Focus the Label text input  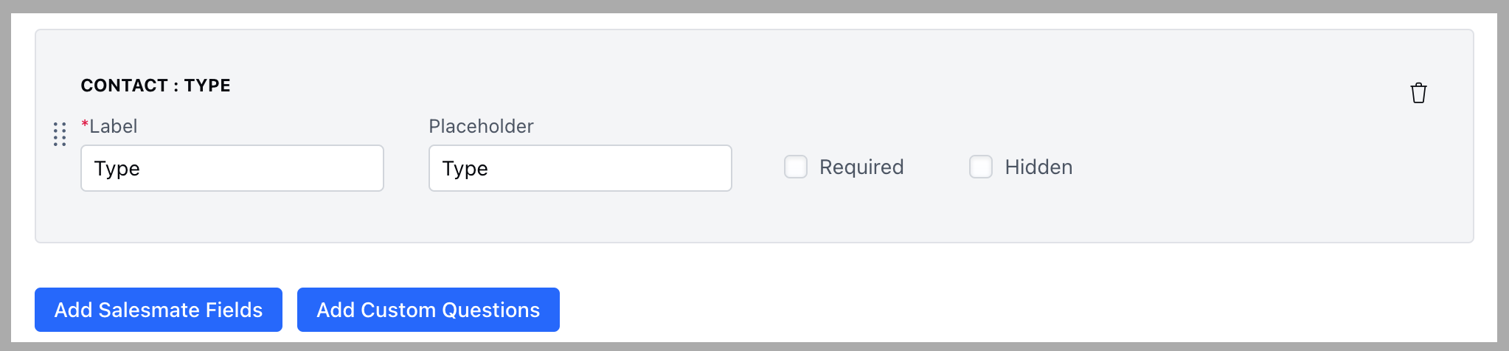click(232, 168)
